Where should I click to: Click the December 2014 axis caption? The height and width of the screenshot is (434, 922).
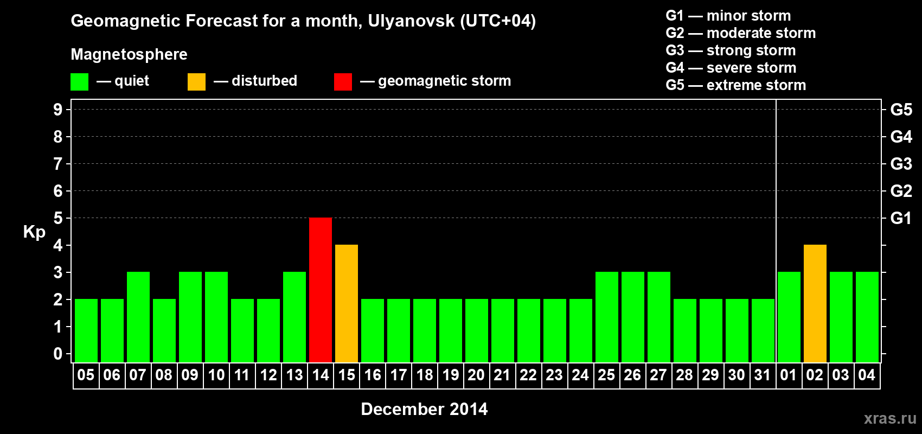point(424,409)
